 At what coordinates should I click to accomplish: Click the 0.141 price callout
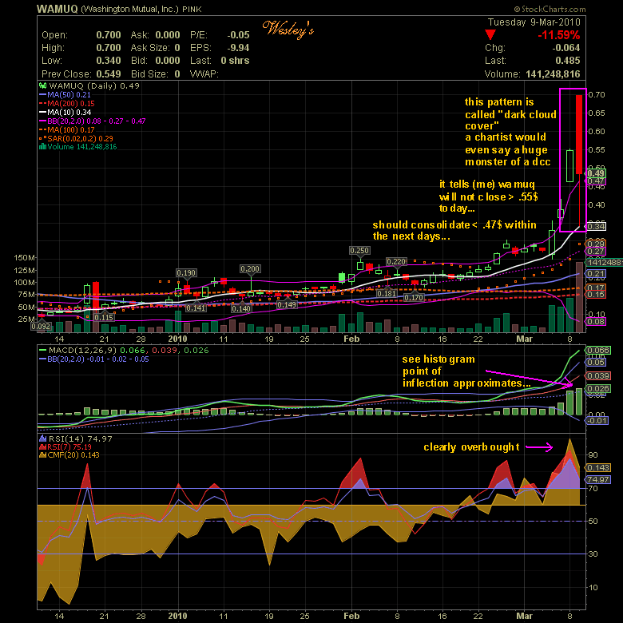click(196, 308)
